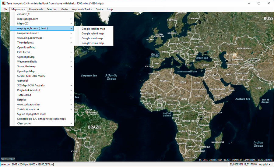Click the coordinates readout in status bar
The width and height of the screenshot is (274, 167).
pos(243,164)
